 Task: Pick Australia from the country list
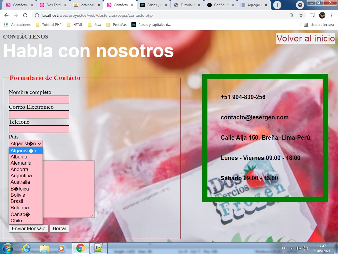point(26,182)
